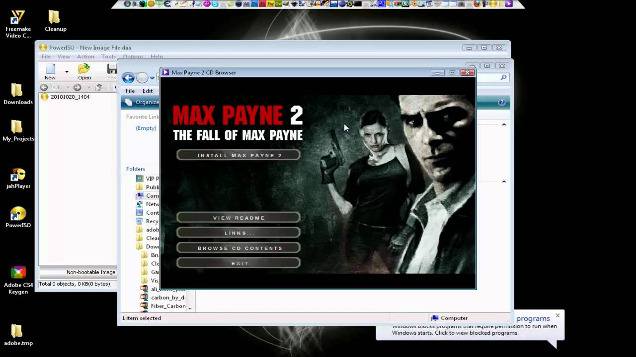
Task: Click the folder tree scroll-down arrow
Action: click(x=190, y=308)
